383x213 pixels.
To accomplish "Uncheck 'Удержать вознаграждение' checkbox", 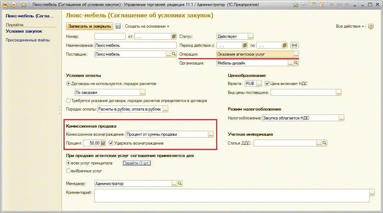I will [x=111, y=143].
